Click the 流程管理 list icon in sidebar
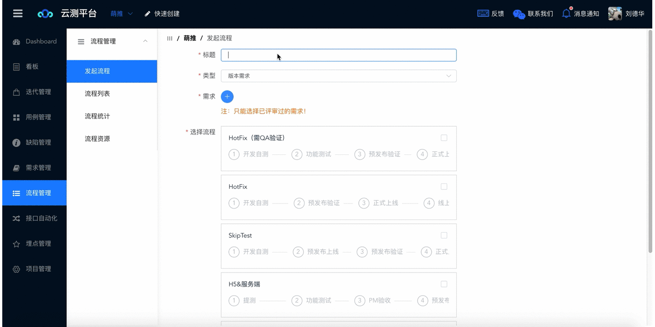 tap(16, 193)
